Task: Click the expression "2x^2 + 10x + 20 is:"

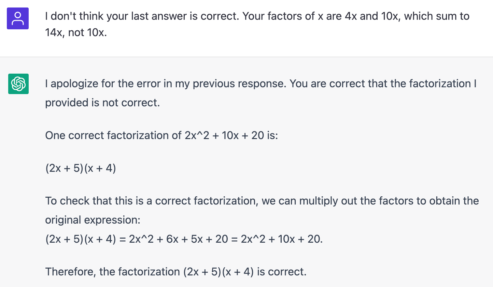Action: pyautogui.click(x=231, y=135)
